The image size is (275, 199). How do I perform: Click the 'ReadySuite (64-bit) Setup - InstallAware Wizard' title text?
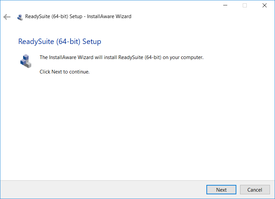tap(78, 16)
